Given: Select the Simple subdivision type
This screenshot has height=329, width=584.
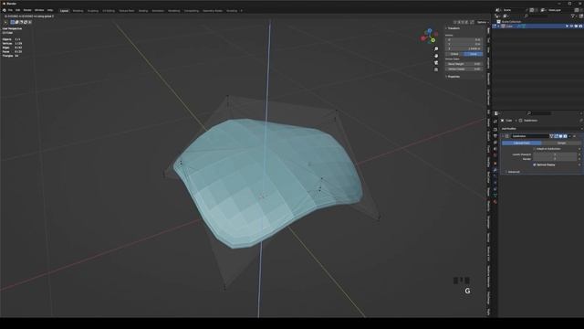Looking at the screenshot, I should 561,143.
